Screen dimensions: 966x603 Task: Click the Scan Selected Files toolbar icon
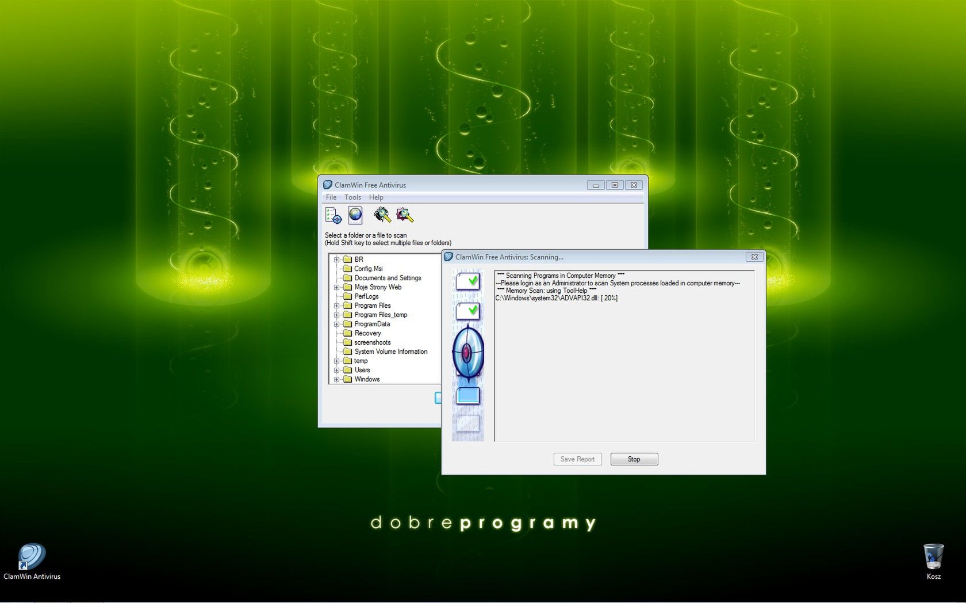pos(404,215)
